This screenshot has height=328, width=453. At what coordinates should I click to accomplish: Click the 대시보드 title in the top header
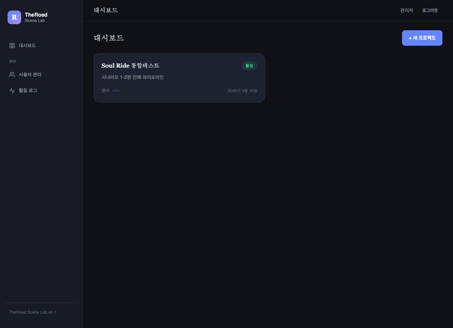106,10
